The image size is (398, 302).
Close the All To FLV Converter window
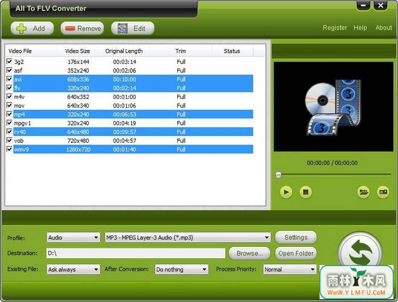click(x=380, y=5)
